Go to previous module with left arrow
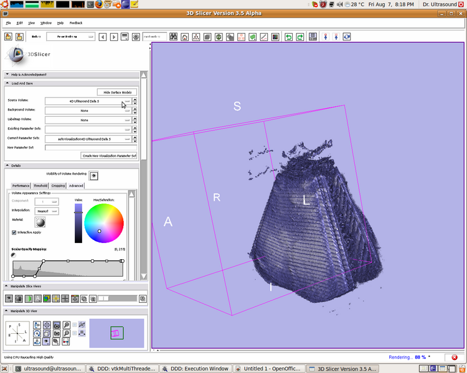 pos(103,37)
